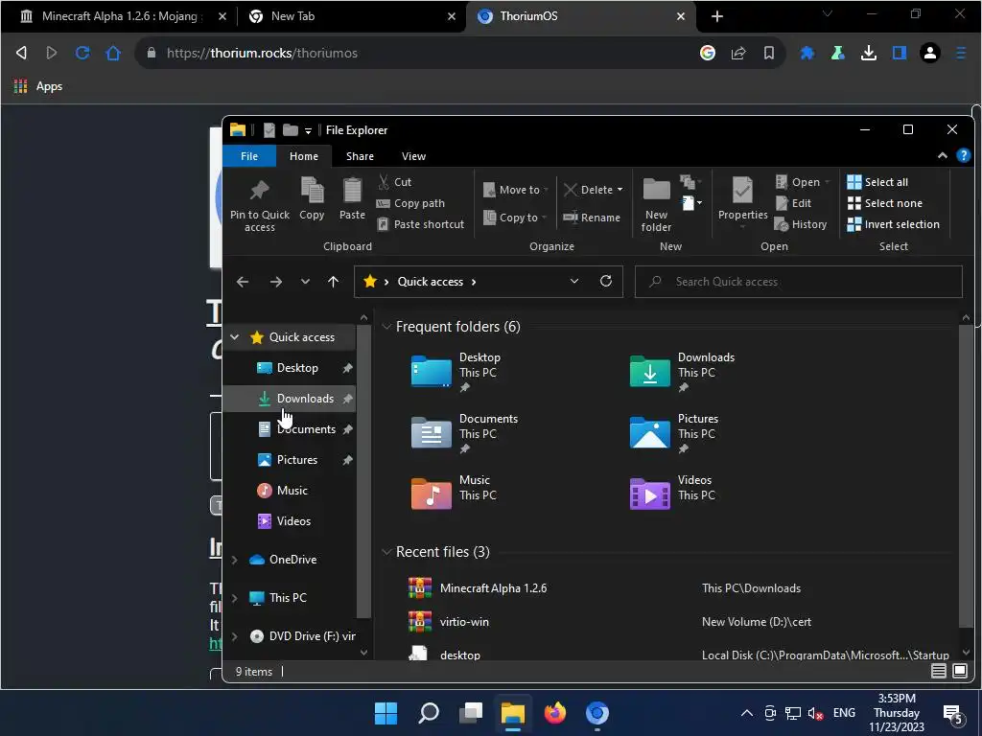Collapse the Frequent folders section
The width and height of the screenshot is (982, 736).
coord(386,327)
